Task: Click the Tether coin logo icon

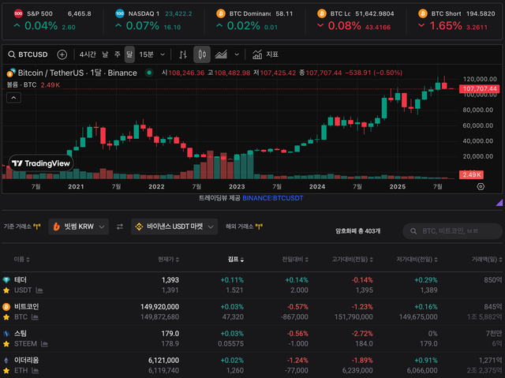Action: 6,280
